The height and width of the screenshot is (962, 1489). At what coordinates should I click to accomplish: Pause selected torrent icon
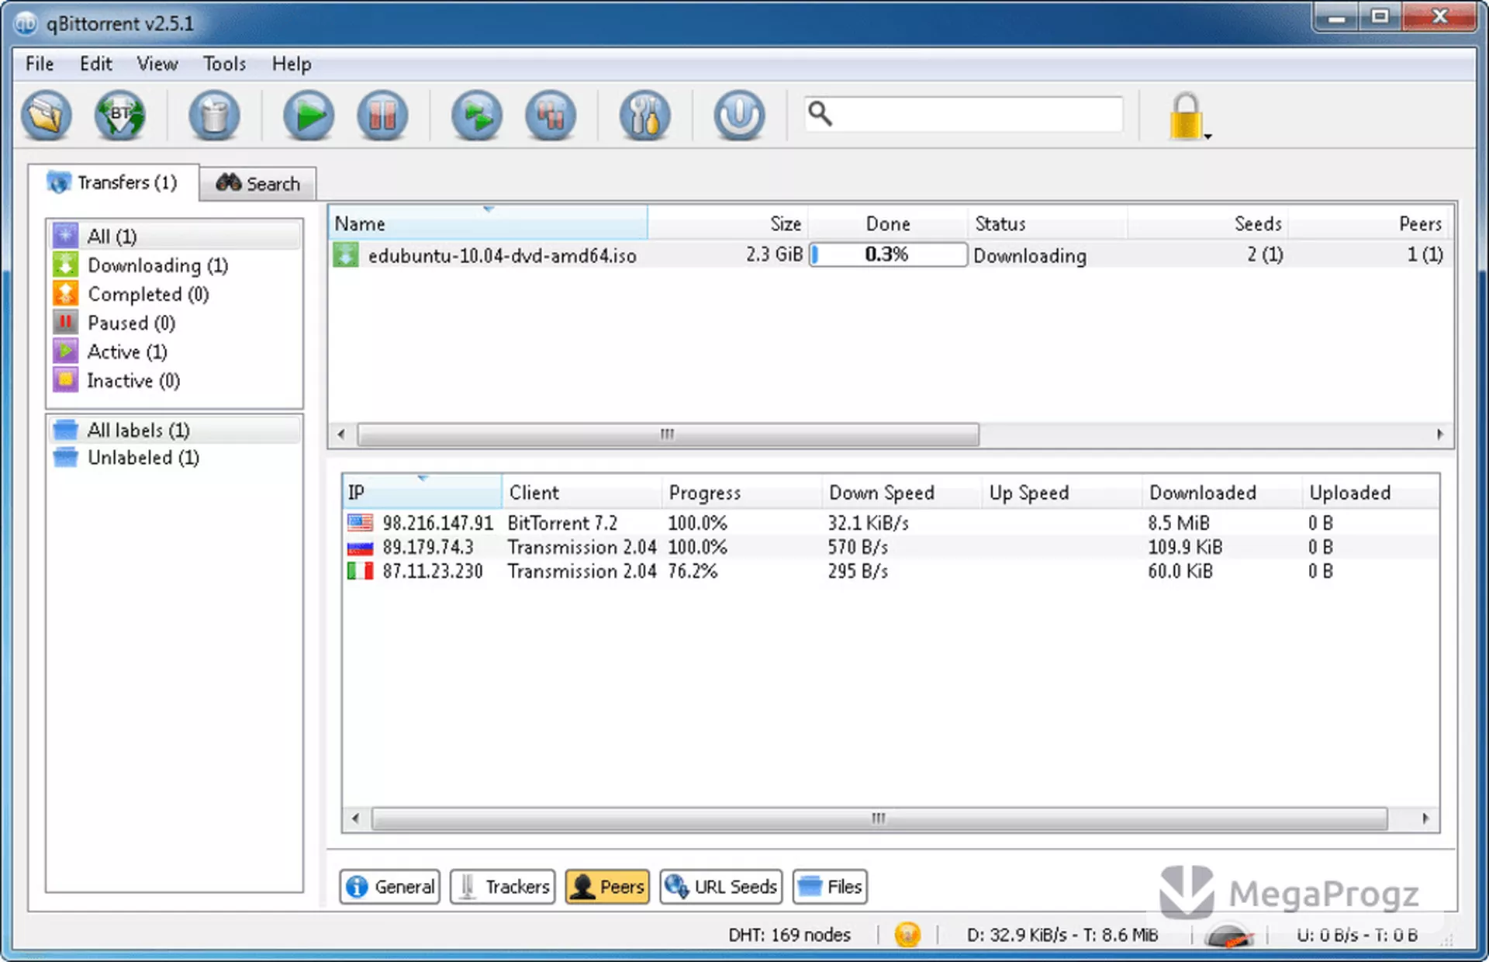point(382,116)
